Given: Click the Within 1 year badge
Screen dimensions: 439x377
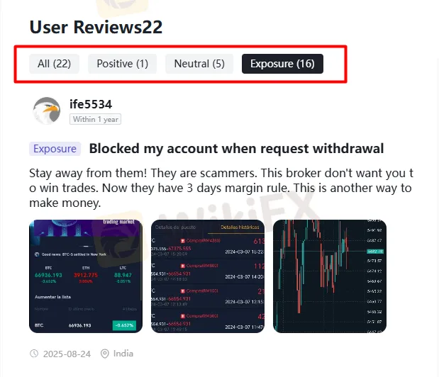Looking at the screenshot, I should click(95, 119).
